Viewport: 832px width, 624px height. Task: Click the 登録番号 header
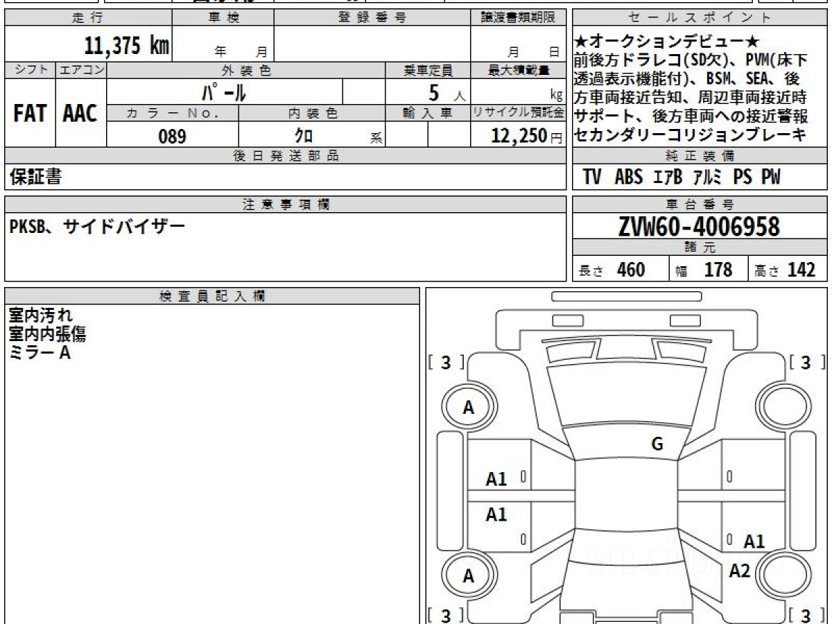click(372, 18)
